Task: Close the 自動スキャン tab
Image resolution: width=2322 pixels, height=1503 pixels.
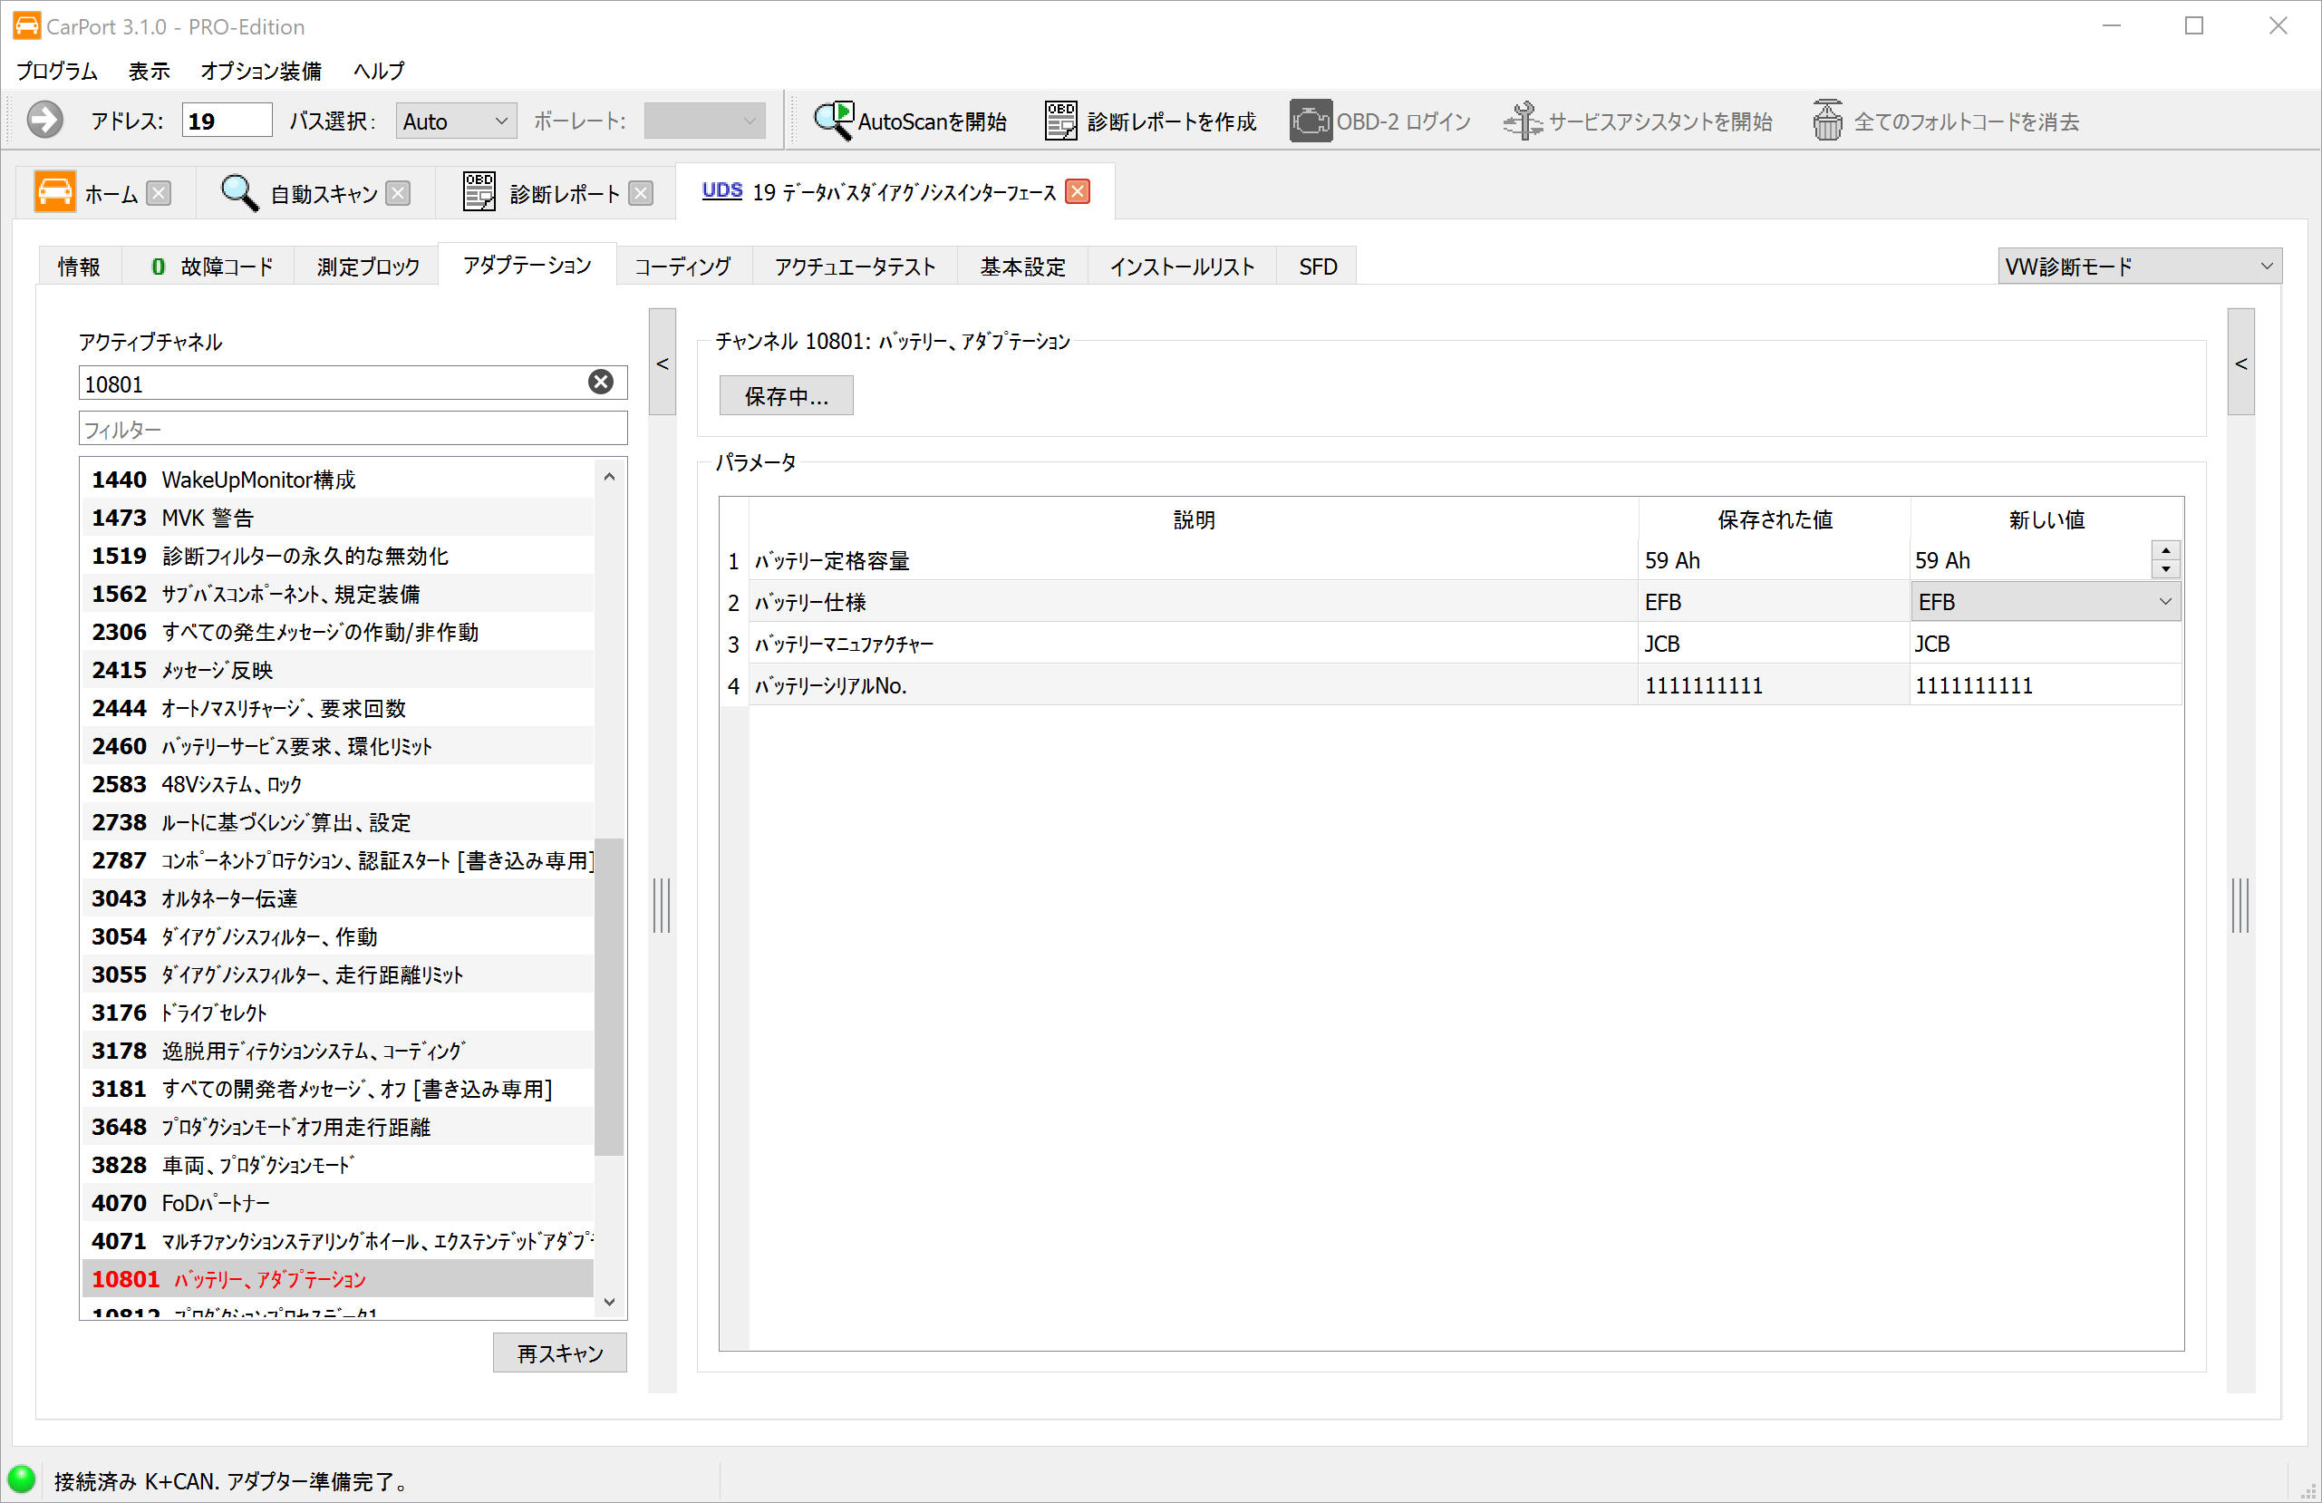Action: tap(398, 193)
